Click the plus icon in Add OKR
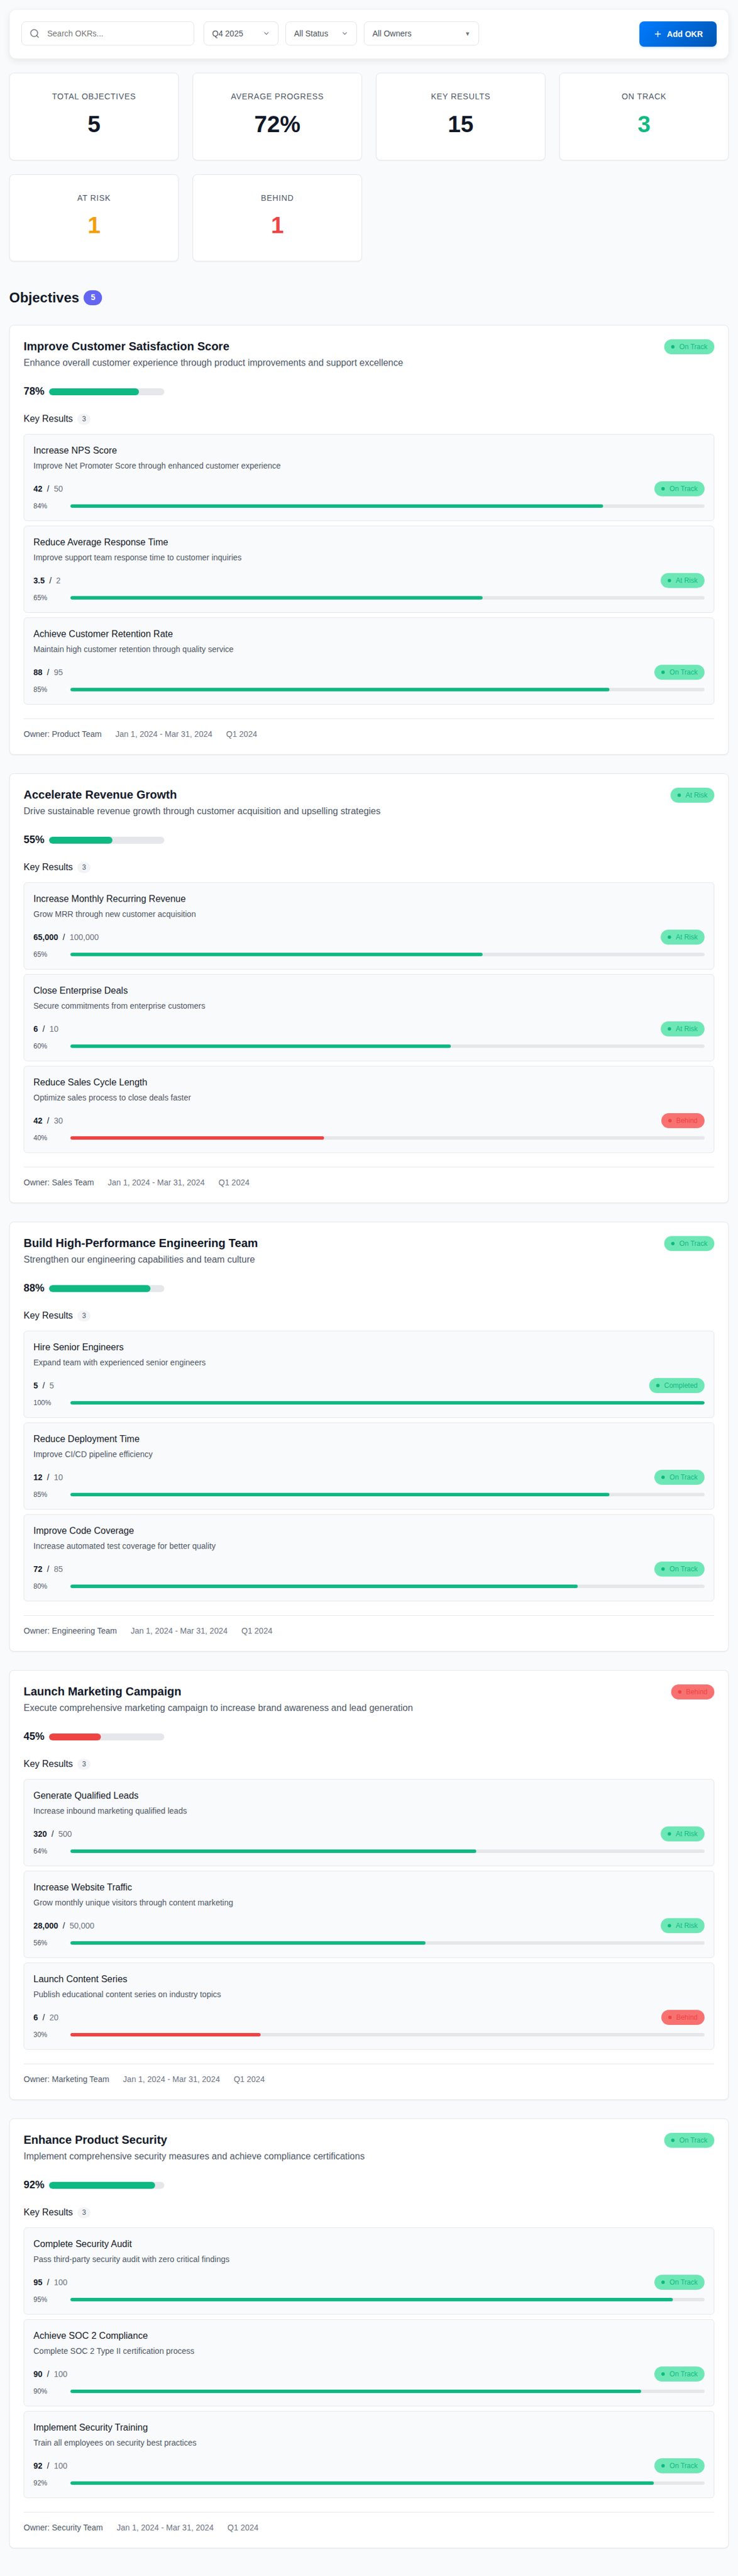The width and height of the screenshot is (738, 2576). [x=657, y=34]
